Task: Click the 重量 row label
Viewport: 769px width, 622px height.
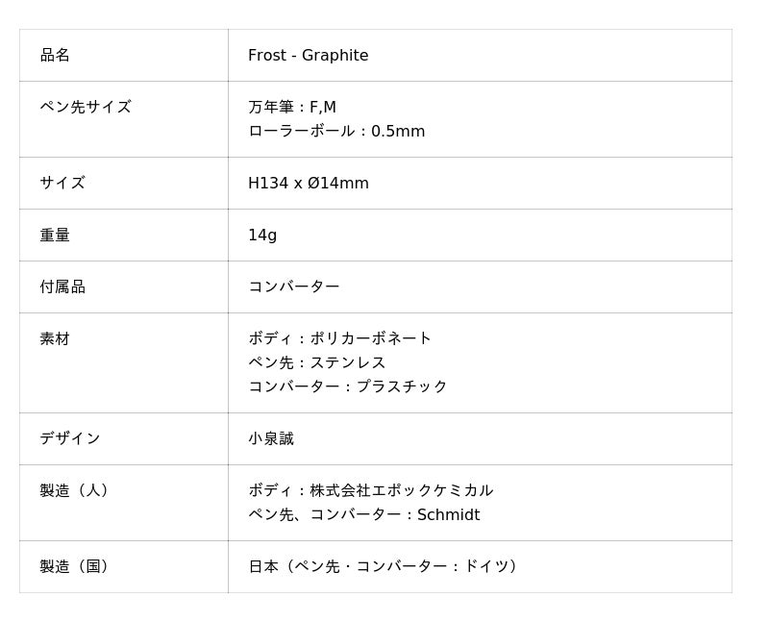Action: point(55,236)
